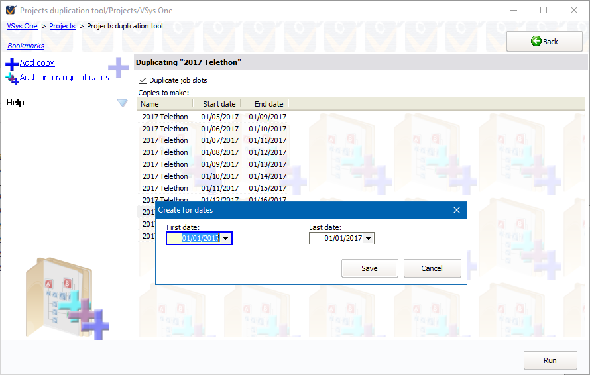The height and width of the screenshot is (375, 590).
Task: Sort by the Start date column header
Action: pyautogui.click(x=219, y=104)
